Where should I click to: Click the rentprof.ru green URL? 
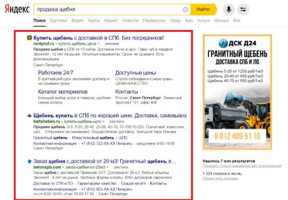click(x=44, y=44)
